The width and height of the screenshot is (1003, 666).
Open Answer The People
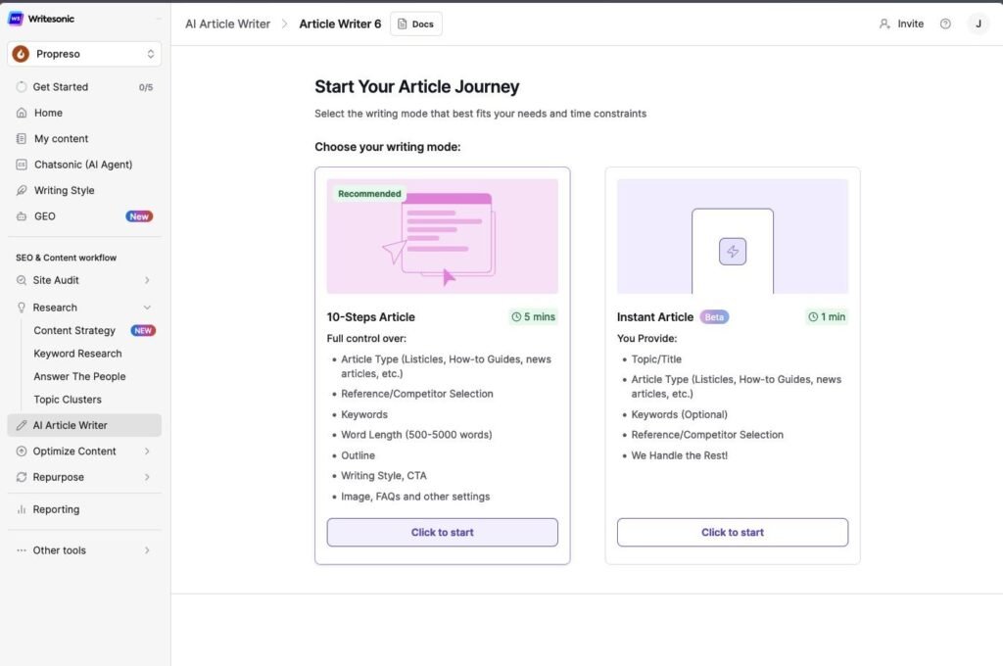[x=79, y=377]
